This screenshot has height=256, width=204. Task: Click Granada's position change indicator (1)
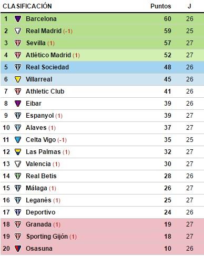click(x=57, y=224)
